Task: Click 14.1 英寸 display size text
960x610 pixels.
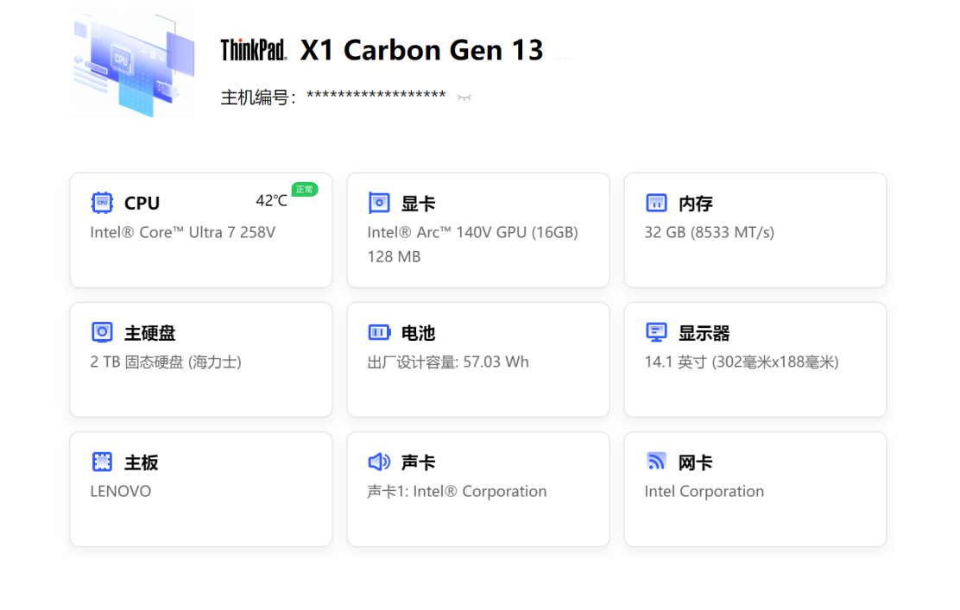Action: (x=742, y=362)
